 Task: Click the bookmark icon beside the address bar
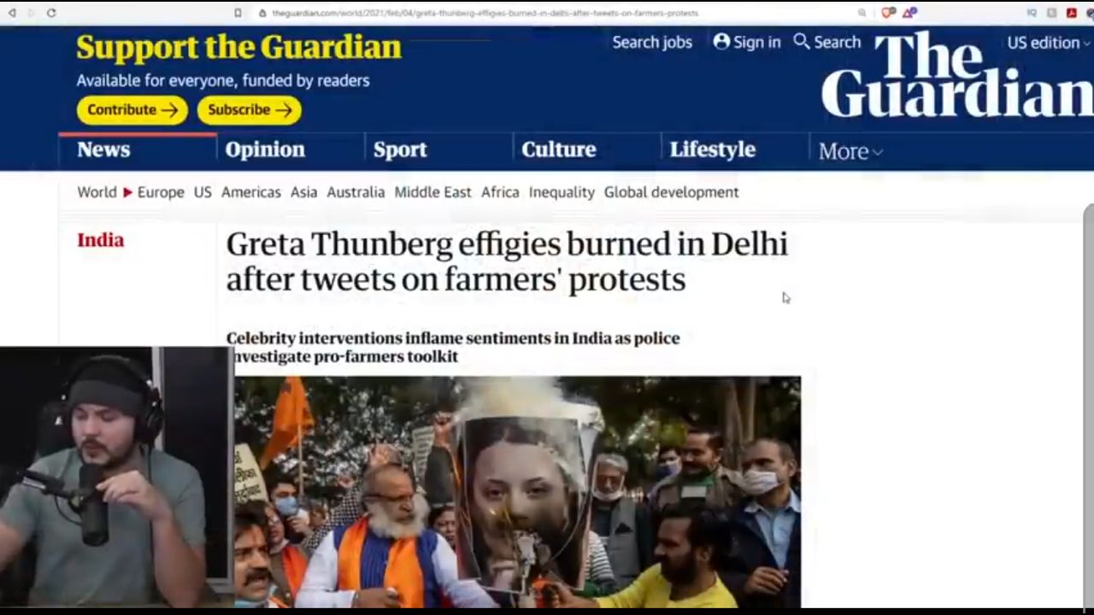238,13
